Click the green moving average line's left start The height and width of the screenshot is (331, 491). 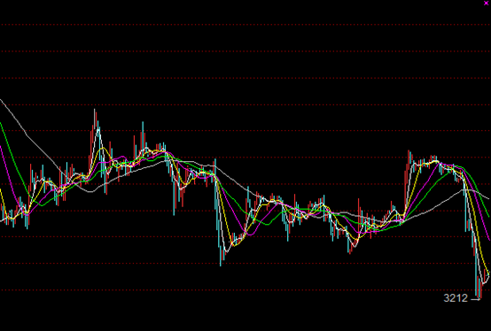point(1,125)
